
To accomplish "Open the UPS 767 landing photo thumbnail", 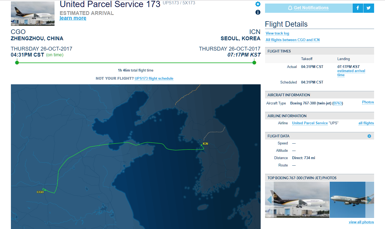I will [301, 200].
